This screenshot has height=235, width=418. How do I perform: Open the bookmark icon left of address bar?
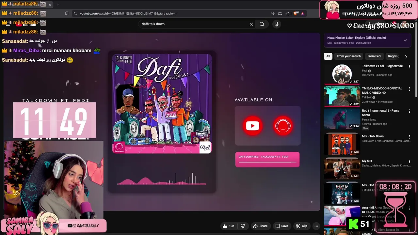[67, 13]
